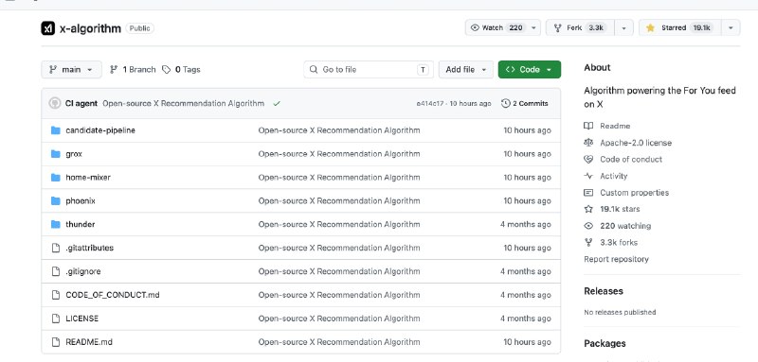The image size is (758, 362).
Task: Click the 10 hours ago timestamp in grox row
Action: tap(527, 154)
